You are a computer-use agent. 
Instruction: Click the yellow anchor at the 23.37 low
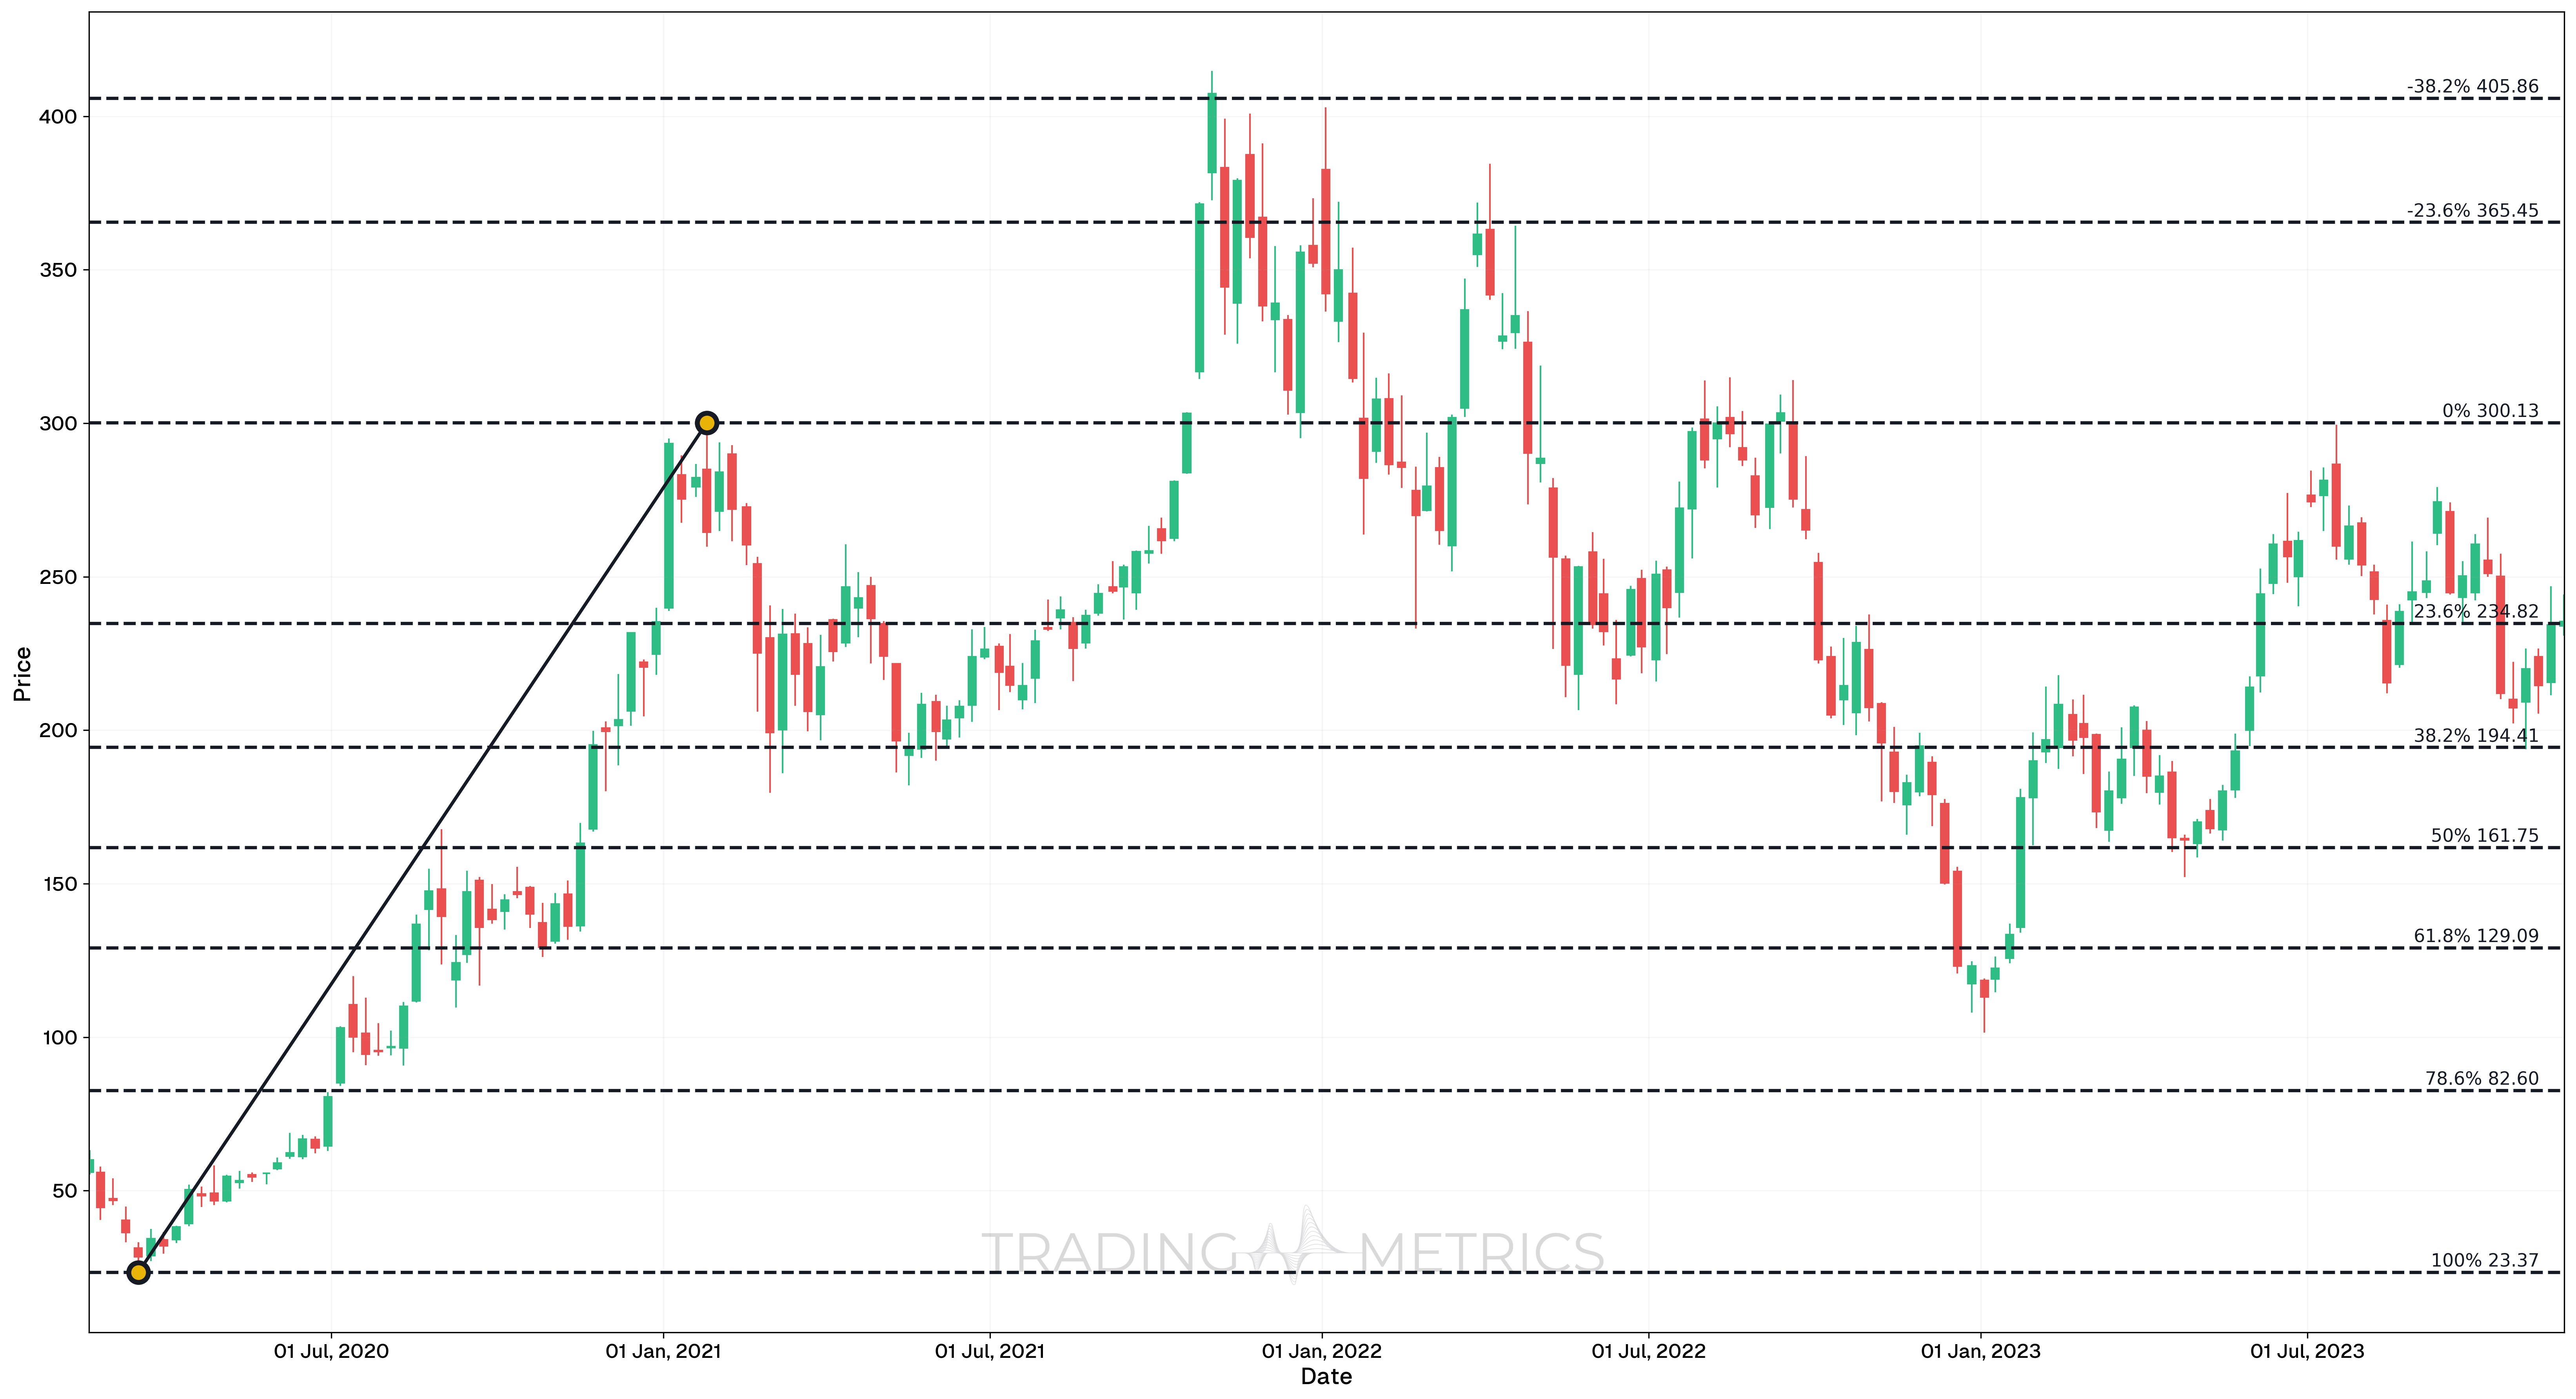tap(138, 1272)
